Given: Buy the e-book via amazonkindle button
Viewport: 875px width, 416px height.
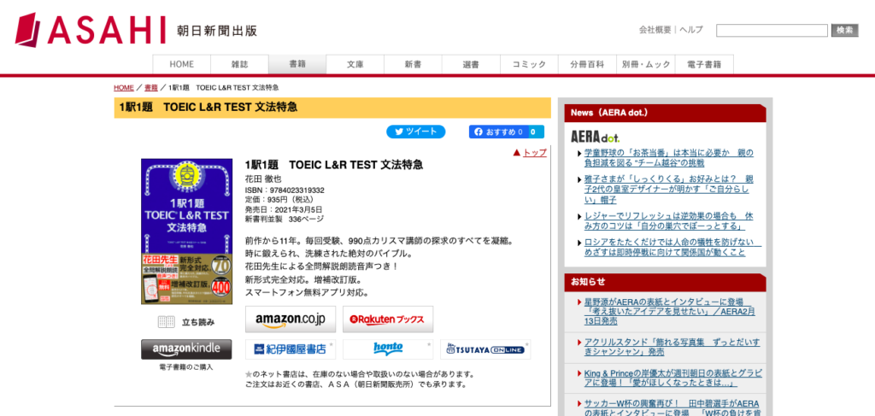Looking at the screenshot, I should pyautogui.click(x=185, y=349).
